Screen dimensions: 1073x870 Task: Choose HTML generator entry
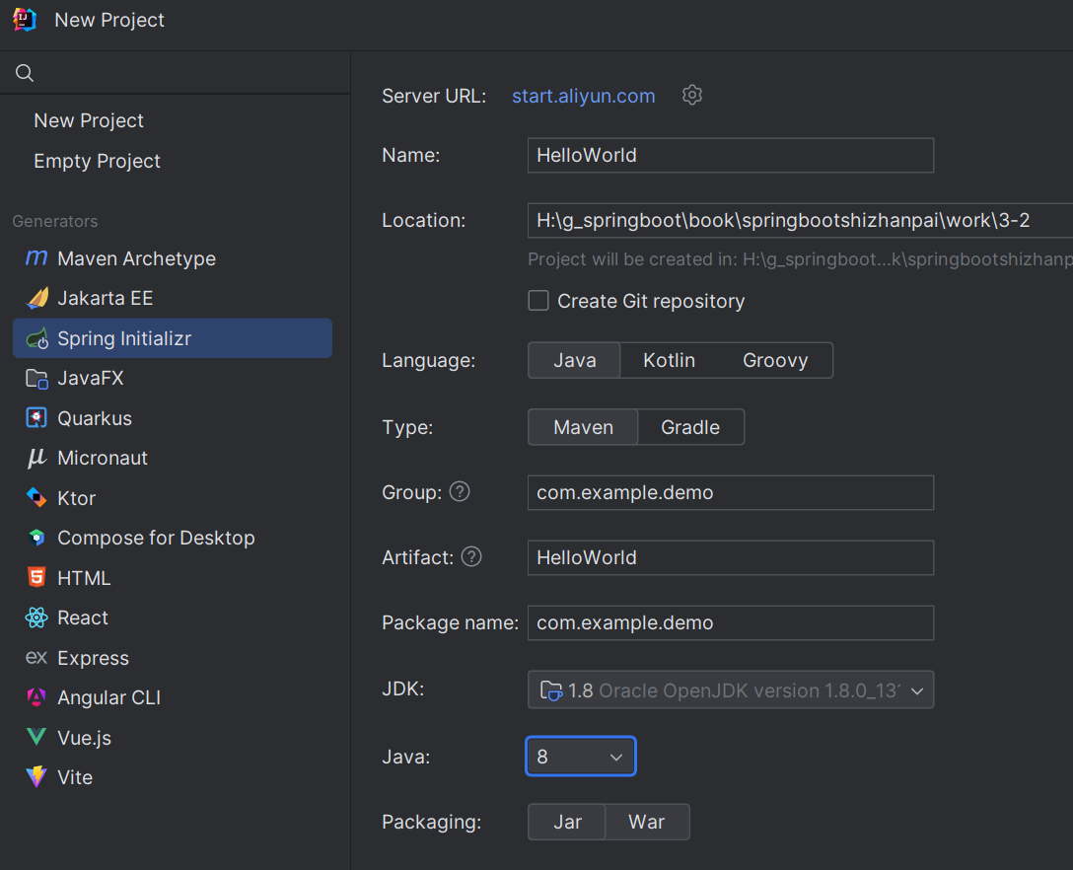click(173, 577)
